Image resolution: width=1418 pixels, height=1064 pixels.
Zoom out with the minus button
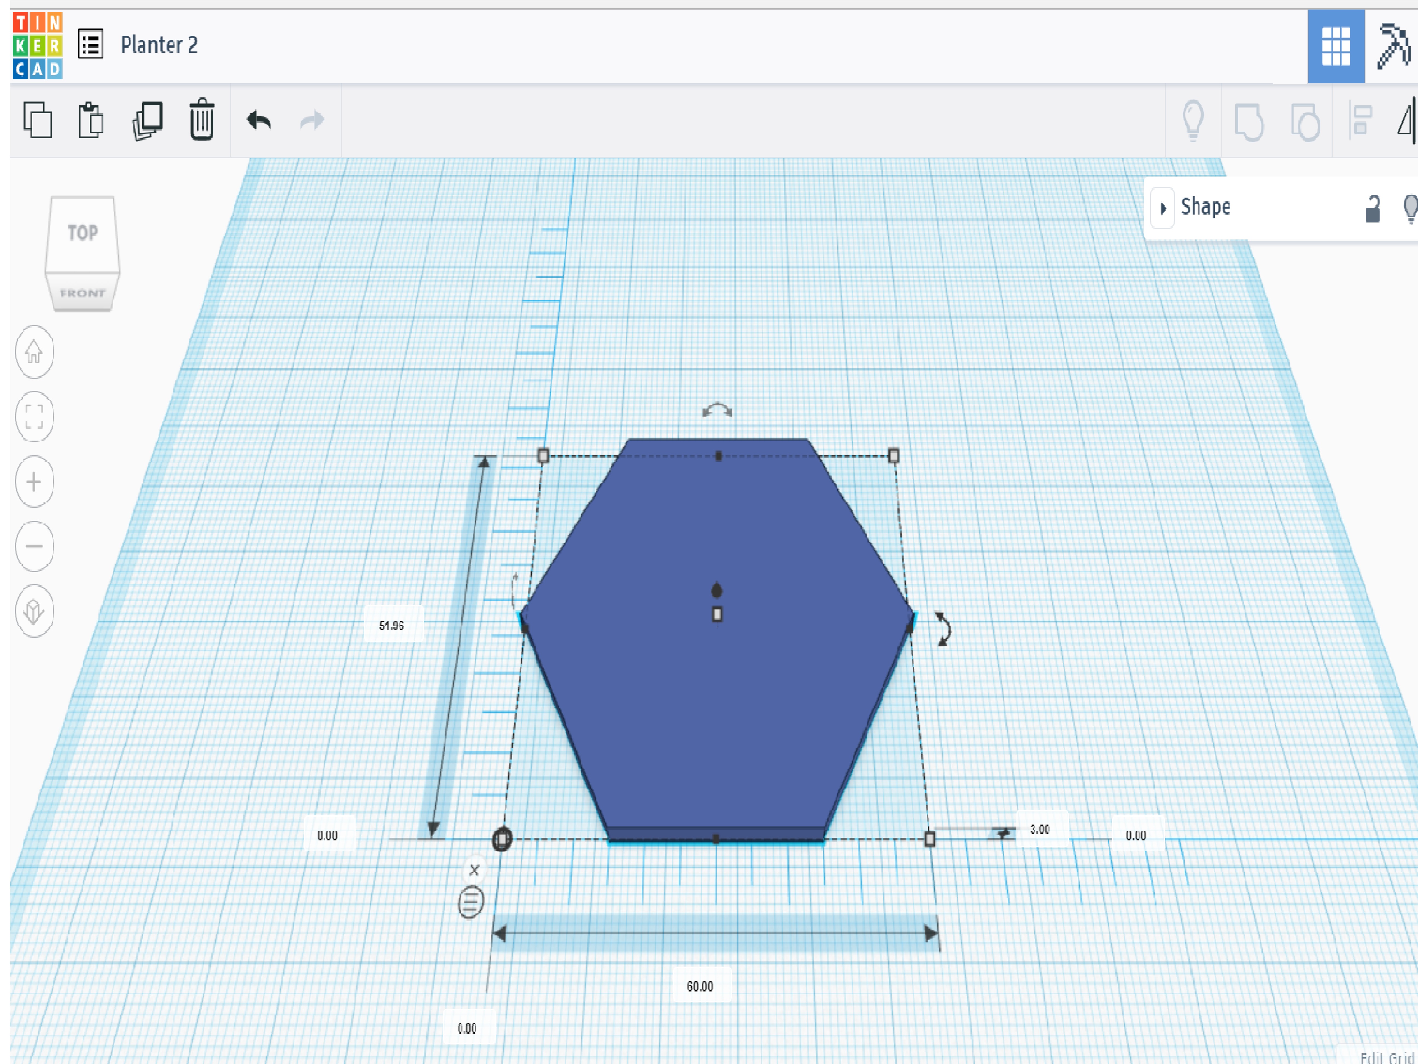(34, 547)
